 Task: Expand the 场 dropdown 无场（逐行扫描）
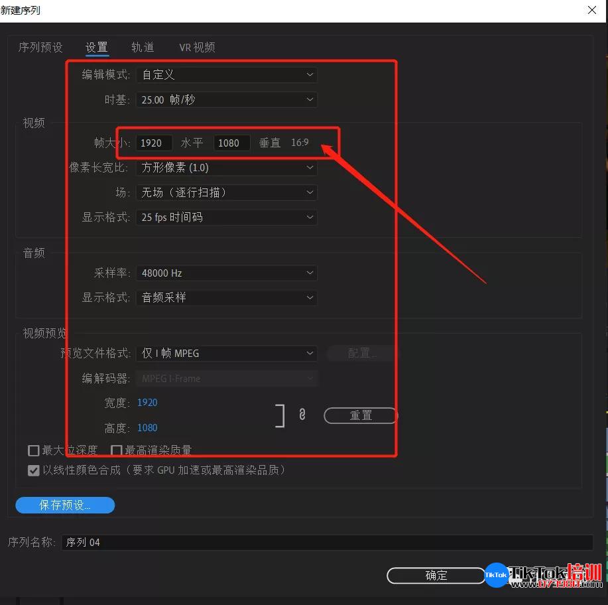pyautogui.click(x=227, y=192)
